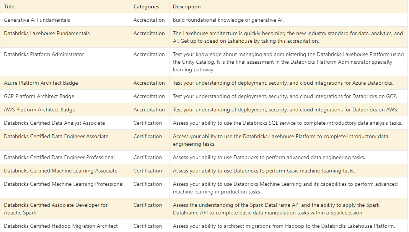Click the Databricks on AWS description
Image resolution: width=409 pixels, height=232 pixels.
[286, 110]
